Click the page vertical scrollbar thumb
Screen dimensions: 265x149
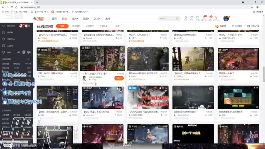[263, 74]
